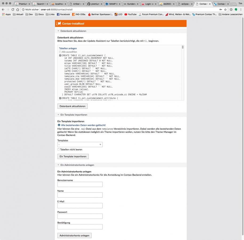Image resolution: width=244 pixels, height=240 pixels.
Task: Click the key icon in address bar
Action: pos(221,9)
